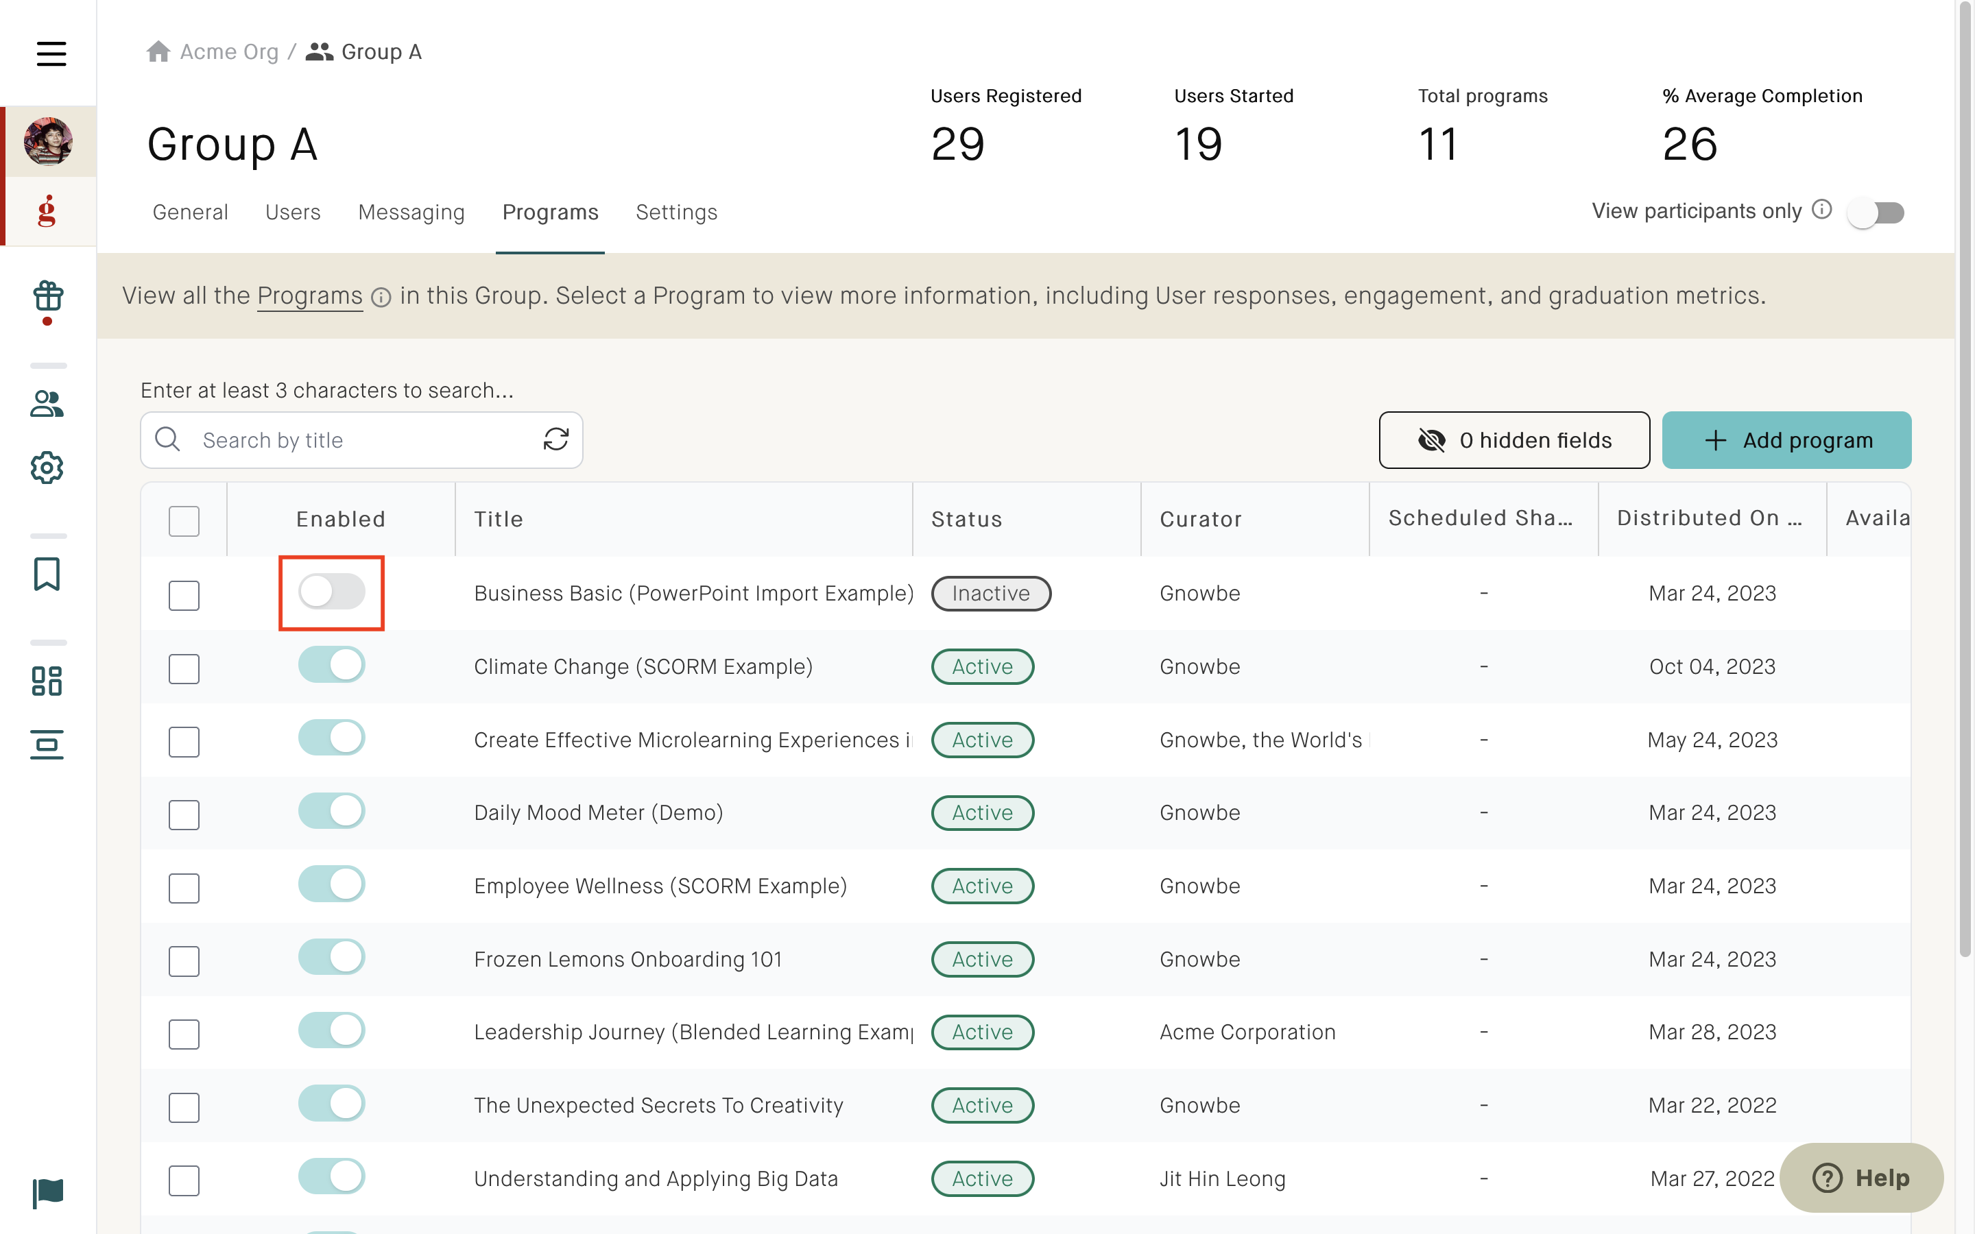Disable Daily Mood Meter program toggle

(331, 810)
